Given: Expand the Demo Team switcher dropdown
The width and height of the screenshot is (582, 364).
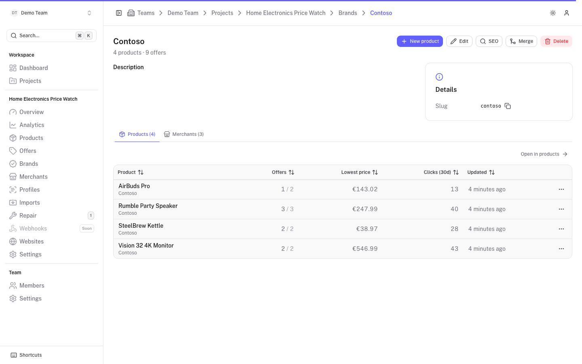Looking at the screenshot, I should 51,13.
